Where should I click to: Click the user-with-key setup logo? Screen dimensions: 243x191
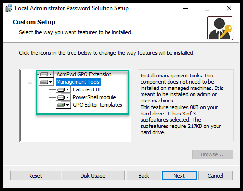tap(220, 28)
